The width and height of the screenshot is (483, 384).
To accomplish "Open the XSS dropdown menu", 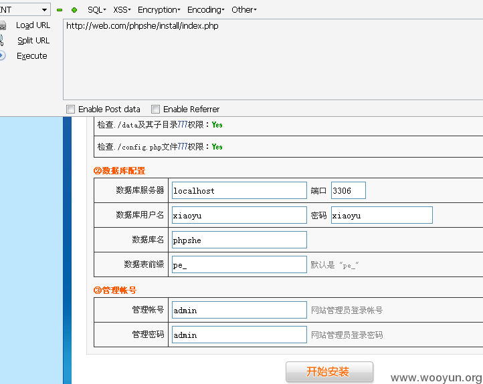I will (122, 10).
